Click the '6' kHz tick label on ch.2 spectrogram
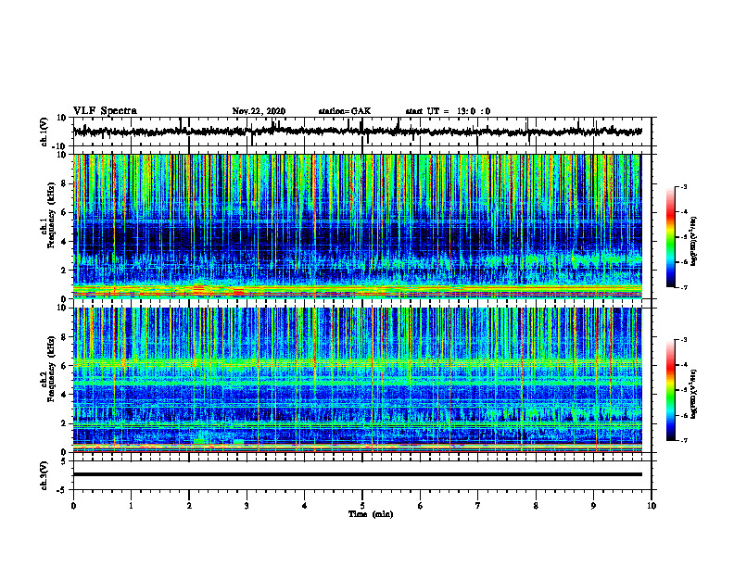Screen dimensions: 734x567 coord(64,366)
